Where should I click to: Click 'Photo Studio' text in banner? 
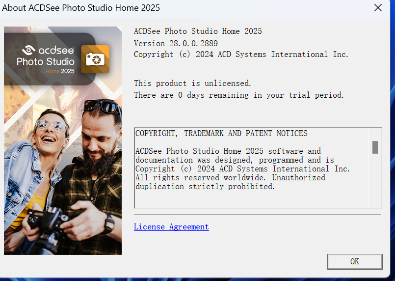click(x=46, y=62)
